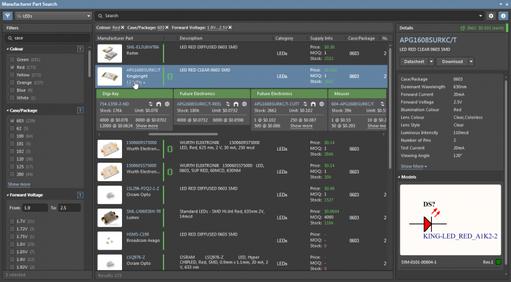Check the Orange colour checkbox
This screenshot has height=282, width=511.
(x=12, y=82)
